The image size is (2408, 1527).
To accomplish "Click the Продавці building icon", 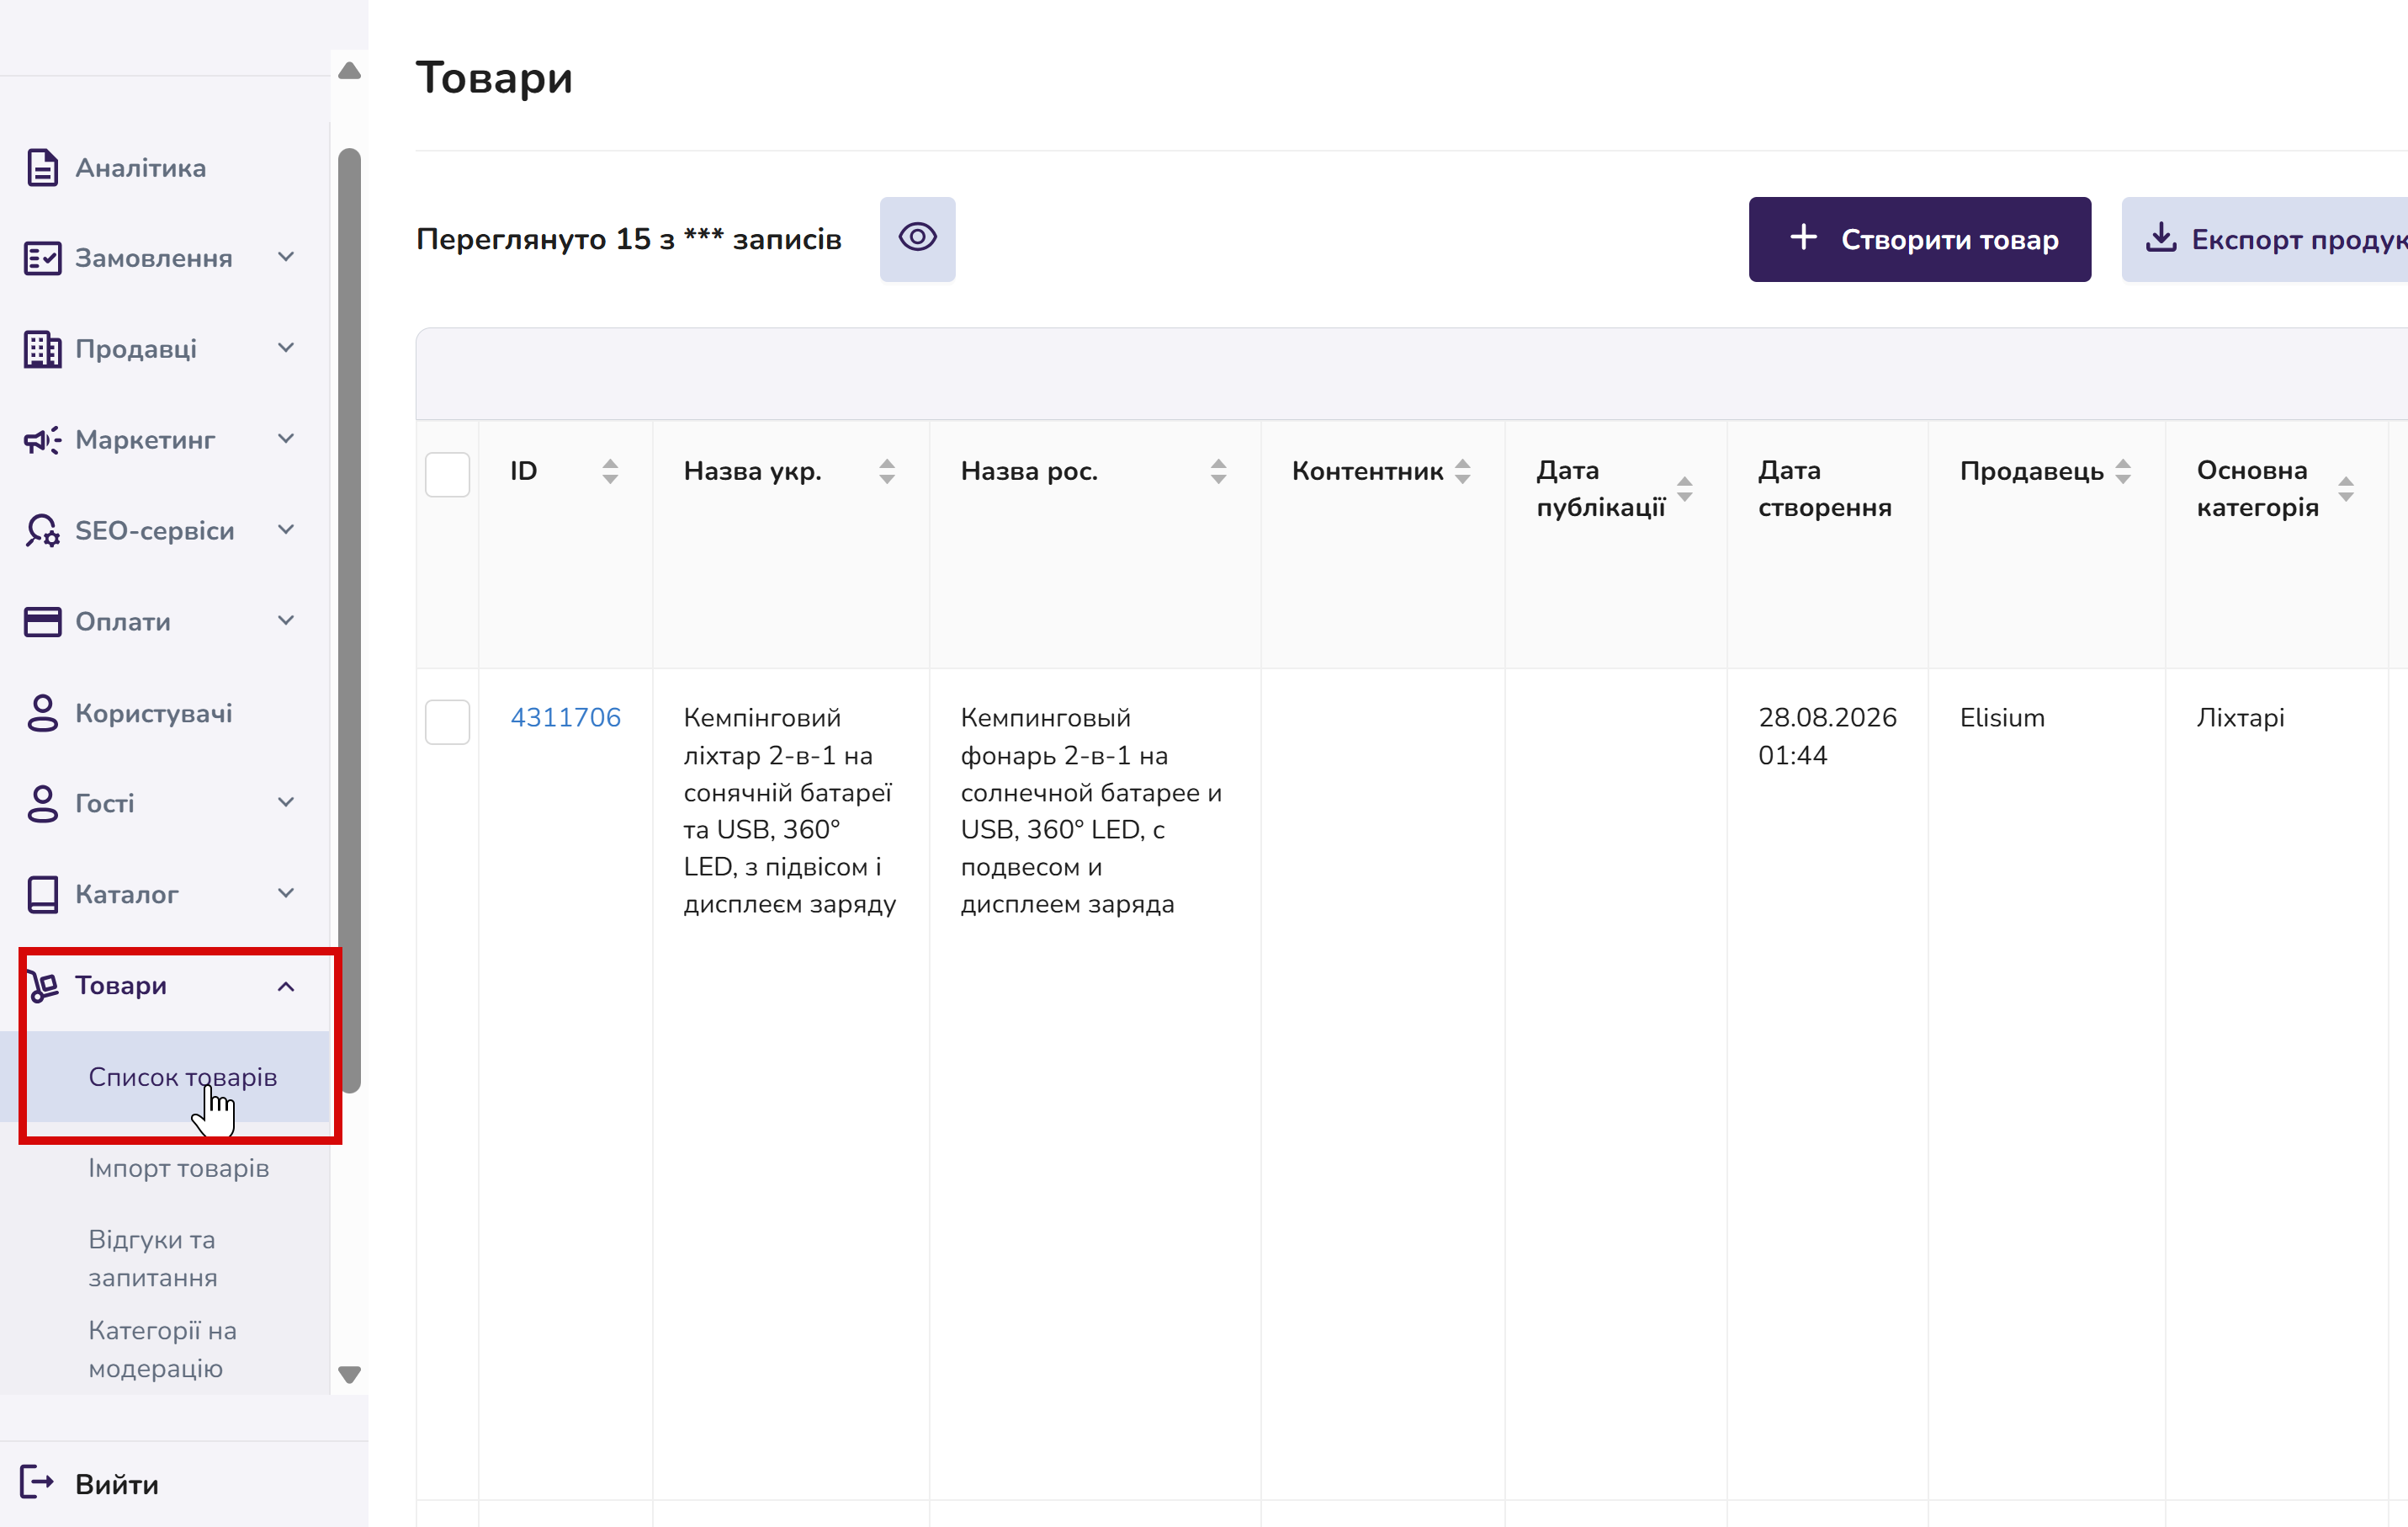I will (42, 349).
